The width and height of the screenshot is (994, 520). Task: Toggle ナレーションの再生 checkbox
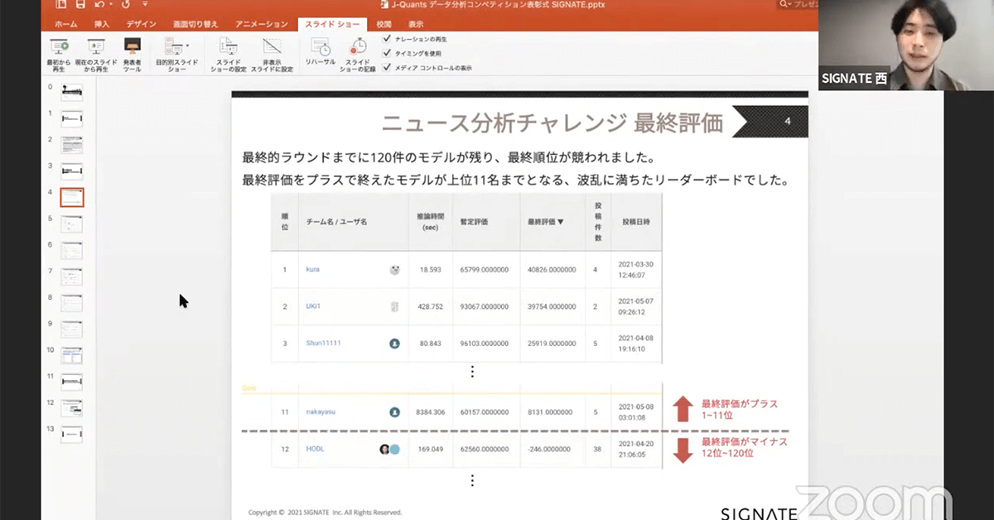coord(387,39)
